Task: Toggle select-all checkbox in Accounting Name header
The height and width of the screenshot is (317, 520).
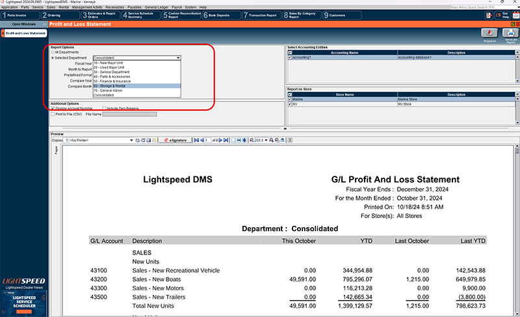Action: click(x=290, y=53)
